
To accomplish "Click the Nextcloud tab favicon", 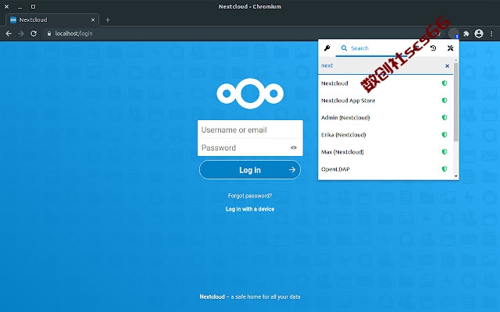I will [x=13, y=19].
